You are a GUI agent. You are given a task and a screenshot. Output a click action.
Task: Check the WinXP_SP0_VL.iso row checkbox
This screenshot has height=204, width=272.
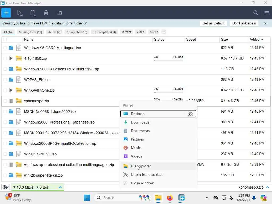(5, 154)
